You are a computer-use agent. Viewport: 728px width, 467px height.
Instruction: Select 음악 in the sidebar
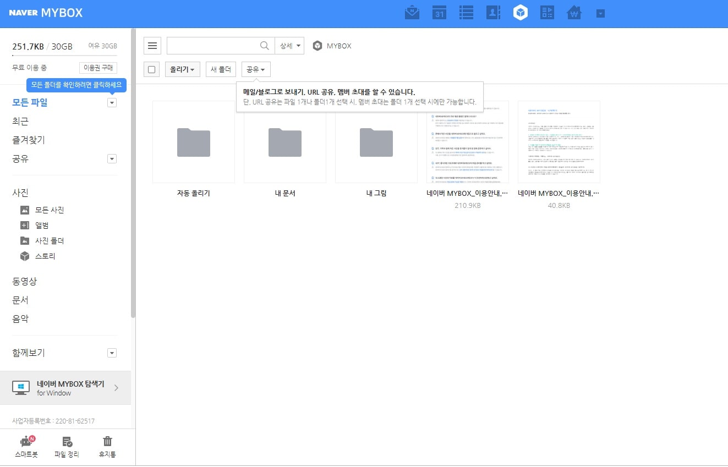(20, 318)
